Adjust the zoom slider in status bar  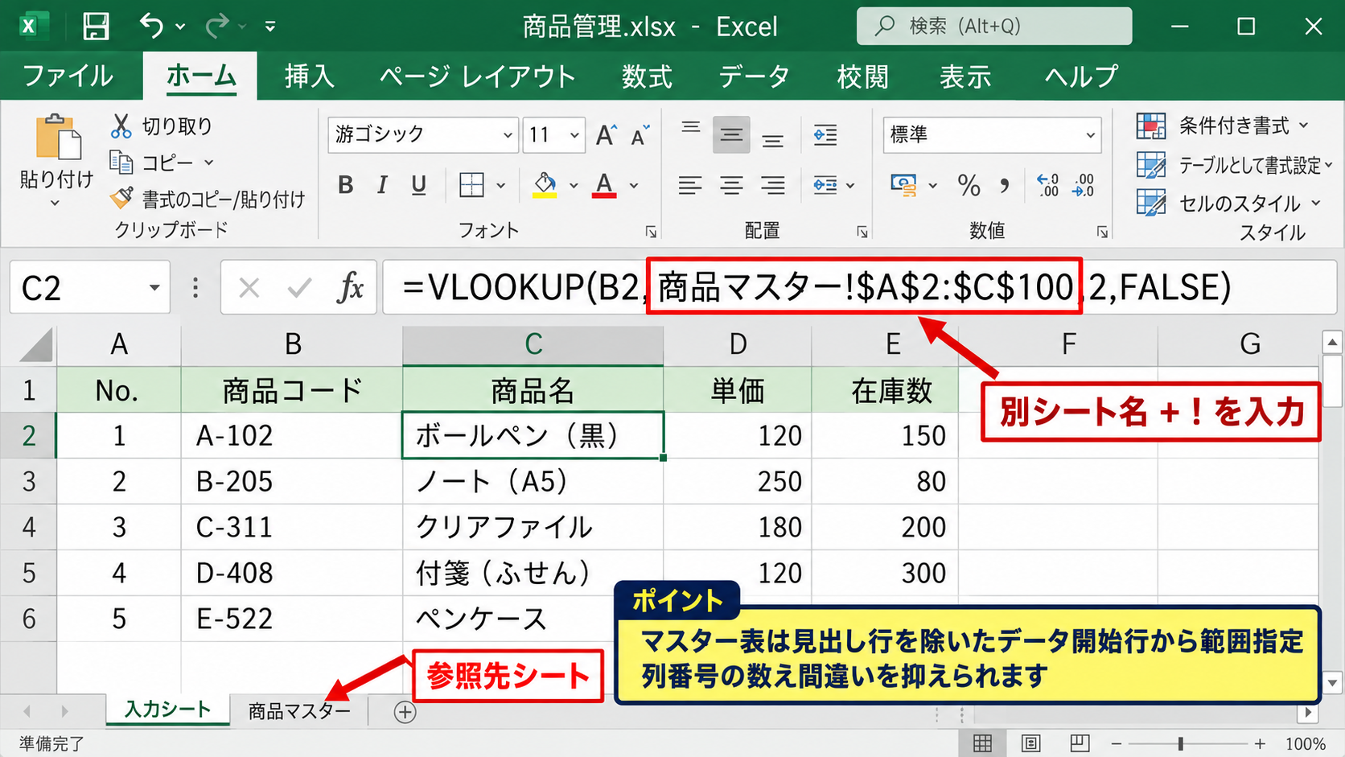[1180, 744]
